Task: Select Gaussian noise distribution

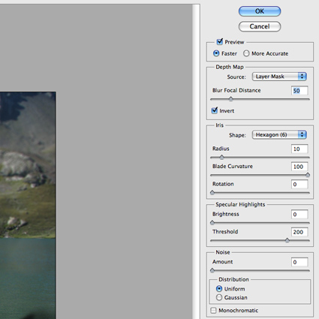Action: tap(219, 297)
